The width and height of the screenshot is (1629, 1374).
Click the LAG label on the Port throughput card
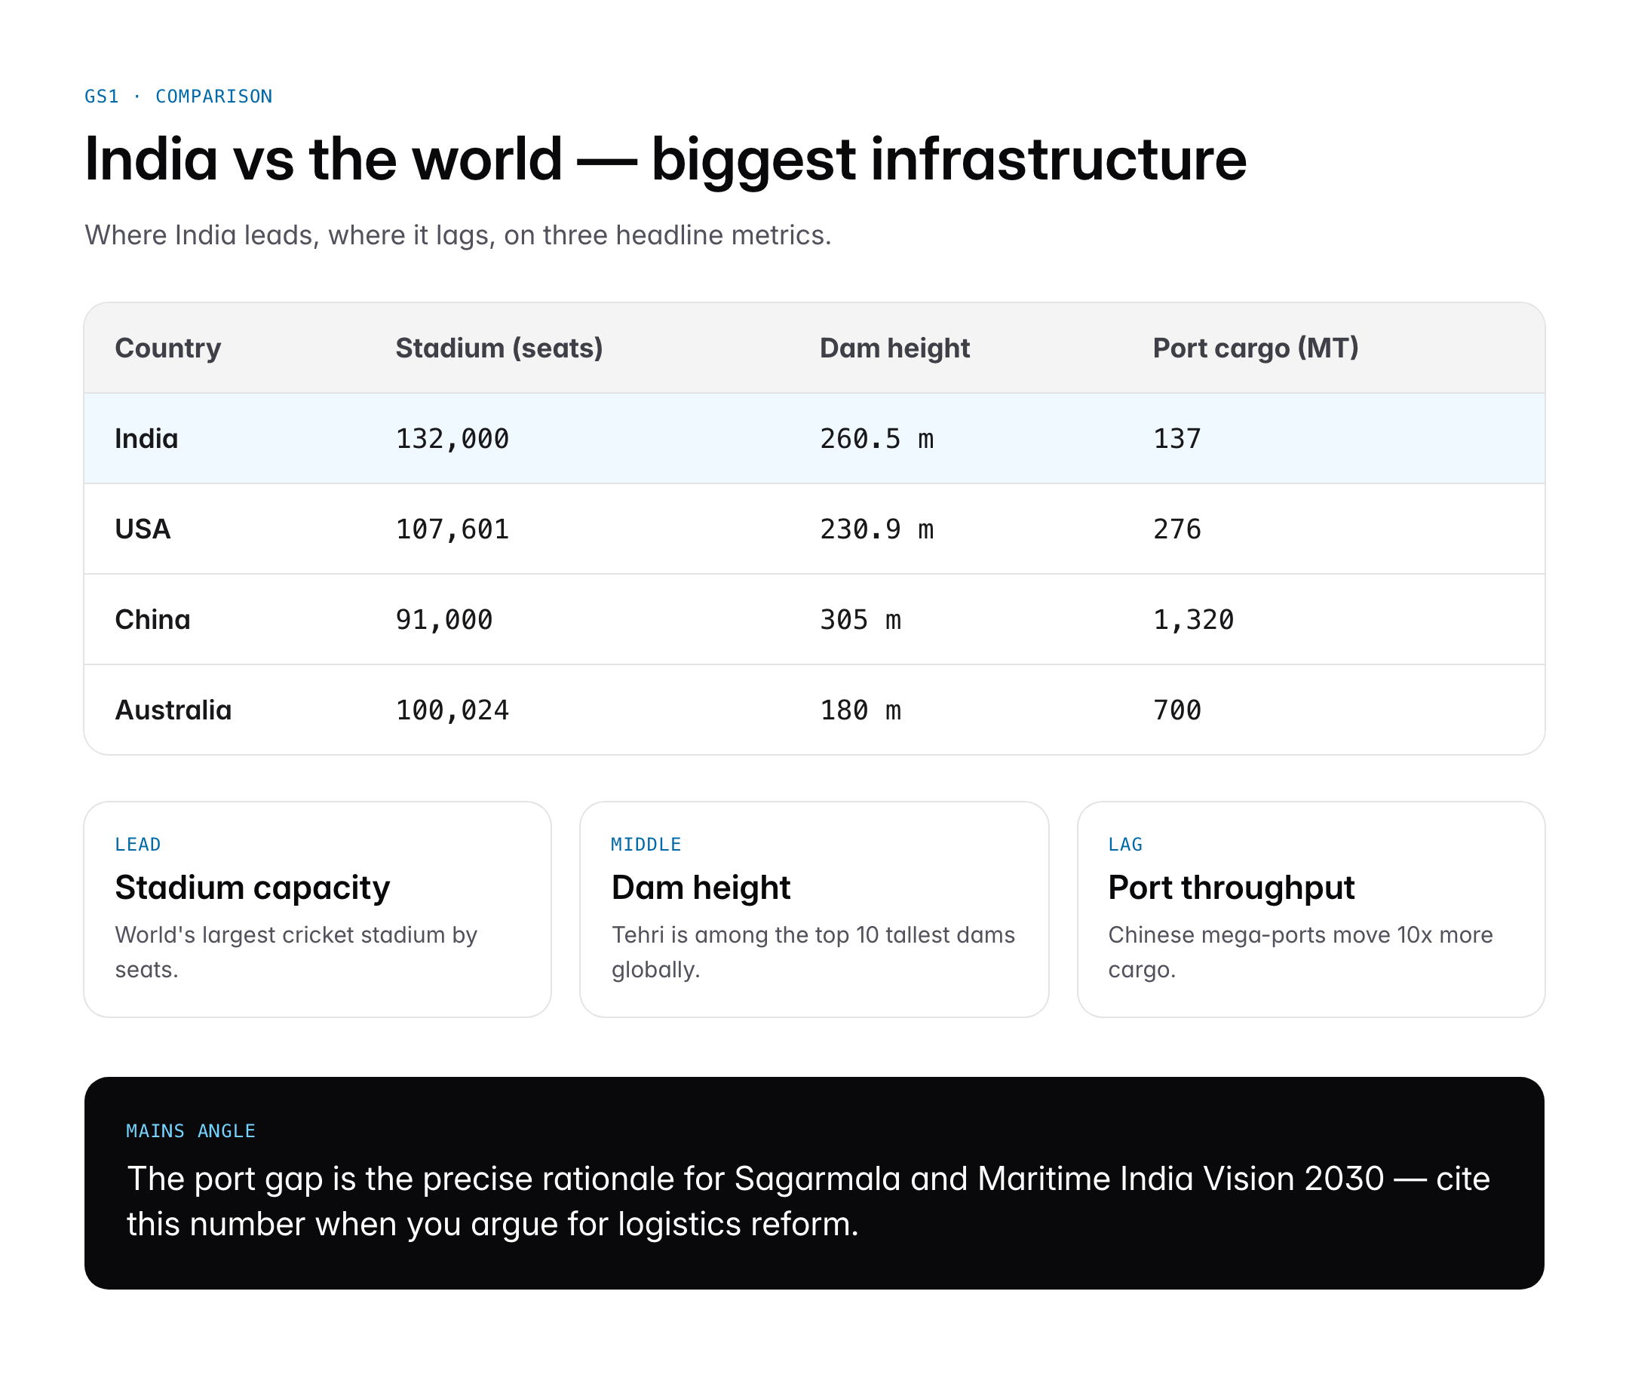coord(1125,844)
